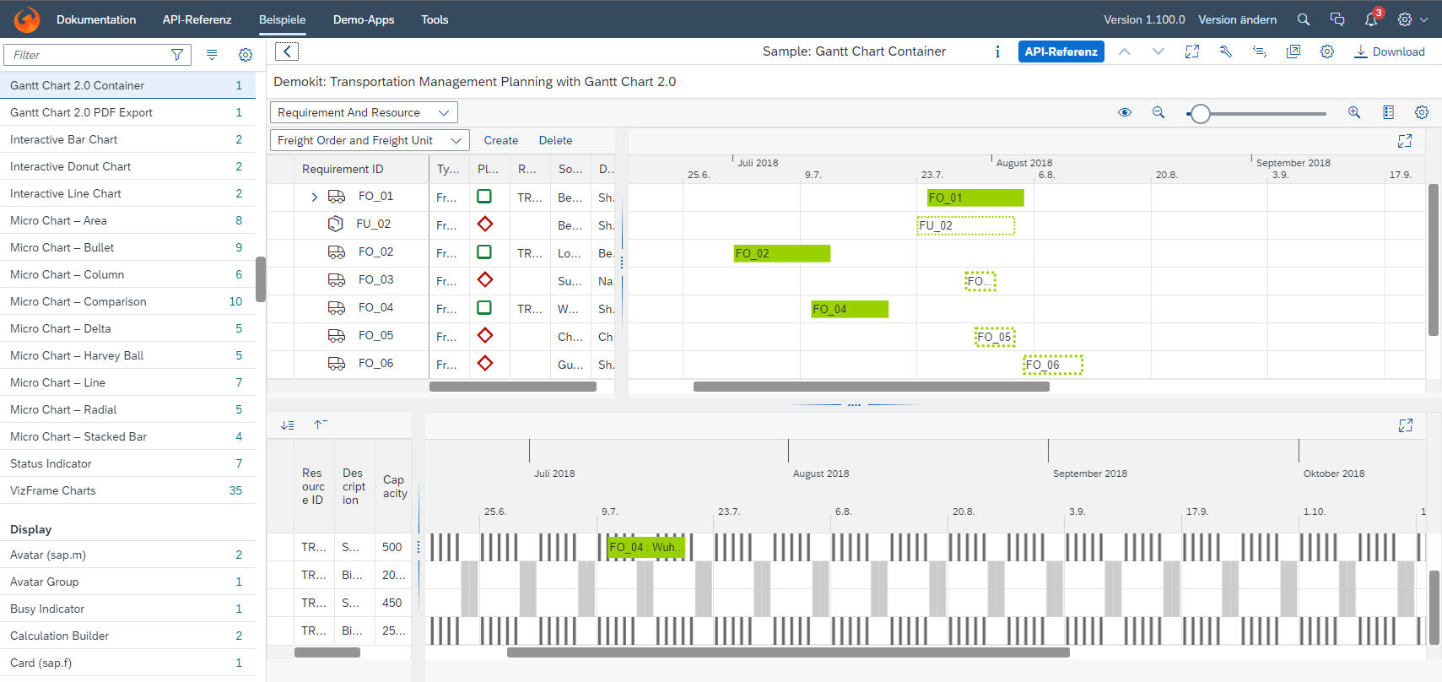This screenshot has width=1442, height=682.
Task: Open Freight Order and Freight Unit dropdown
Action: pos(369,140)
